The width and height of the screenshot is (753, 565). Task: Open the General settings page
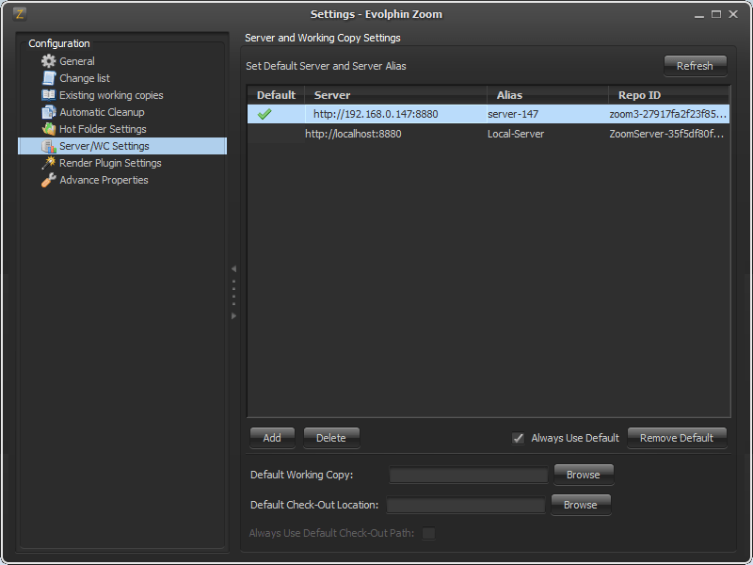77,61
